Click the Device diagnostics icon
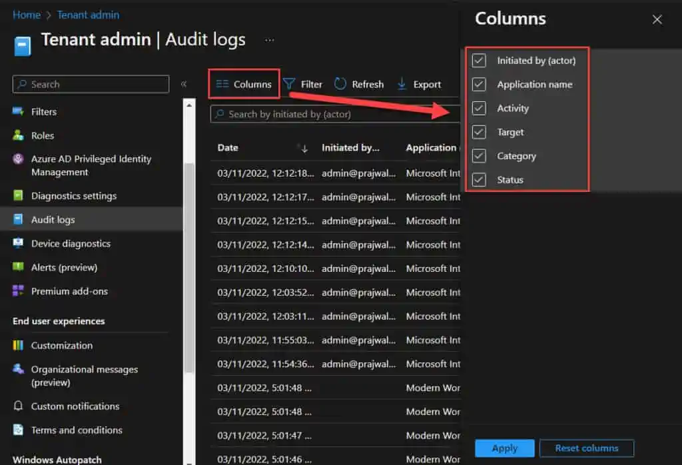 18,243
